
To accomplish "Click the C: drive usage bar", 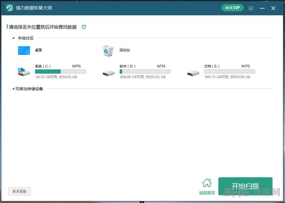I will [x=60, y=71].
